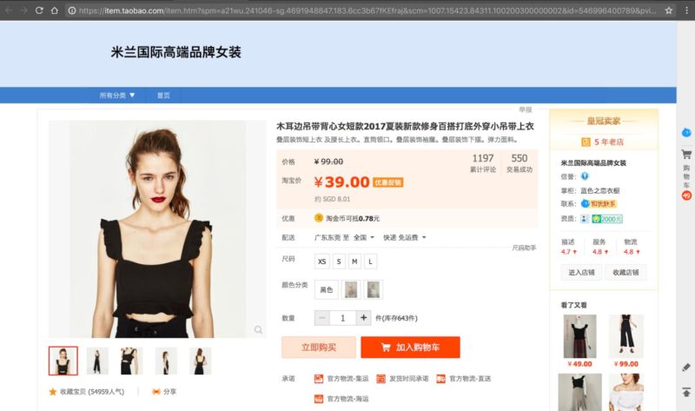Increase quantity with the plus button

pyautogui.click(x=364, y=318)
